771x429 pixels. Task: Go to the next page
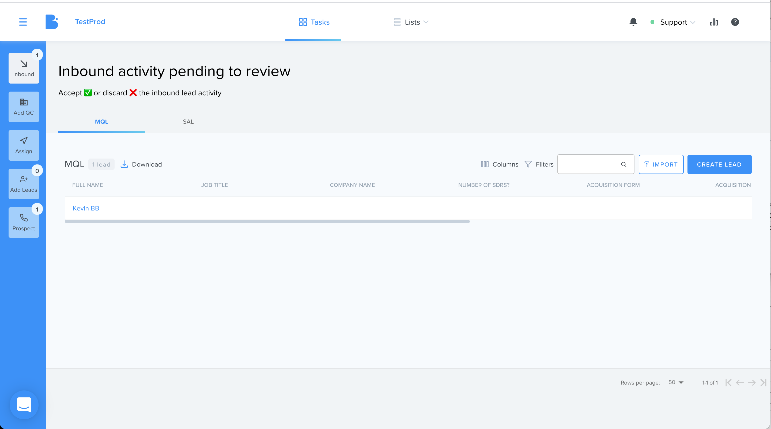751,383
